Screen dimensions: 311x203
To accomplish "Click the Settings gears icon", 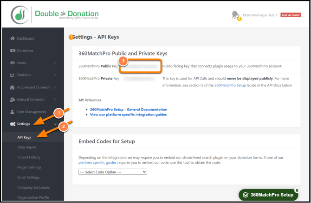I will [13, 124].
